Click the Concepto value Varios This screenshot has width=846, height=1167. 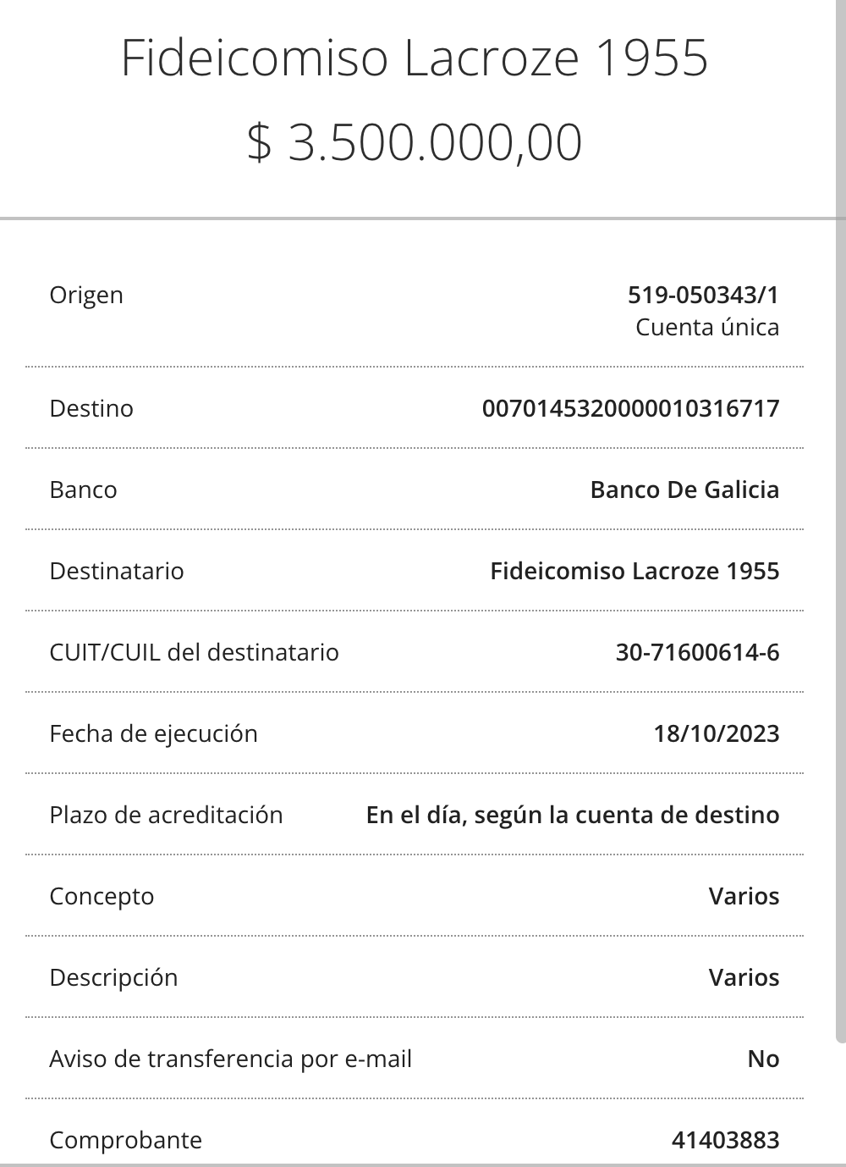click(744, 896)
